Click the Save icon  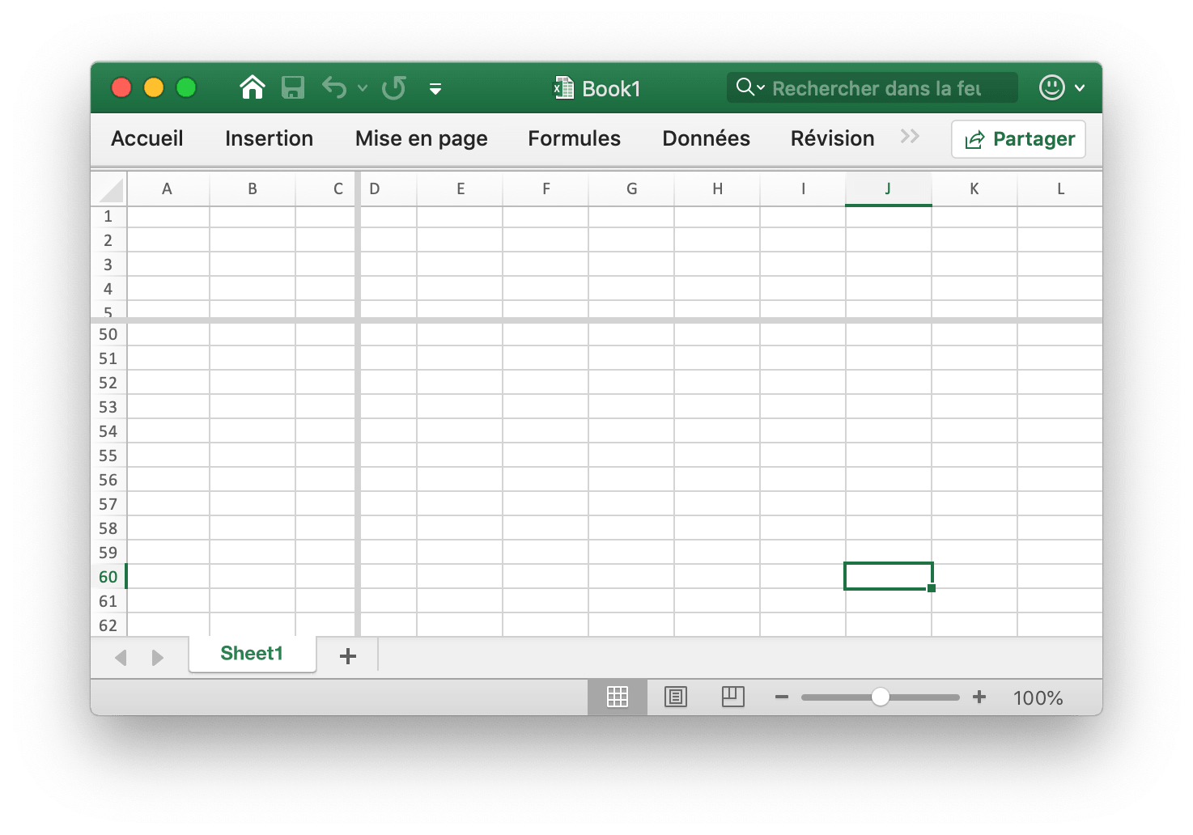[x=292, y=87]
